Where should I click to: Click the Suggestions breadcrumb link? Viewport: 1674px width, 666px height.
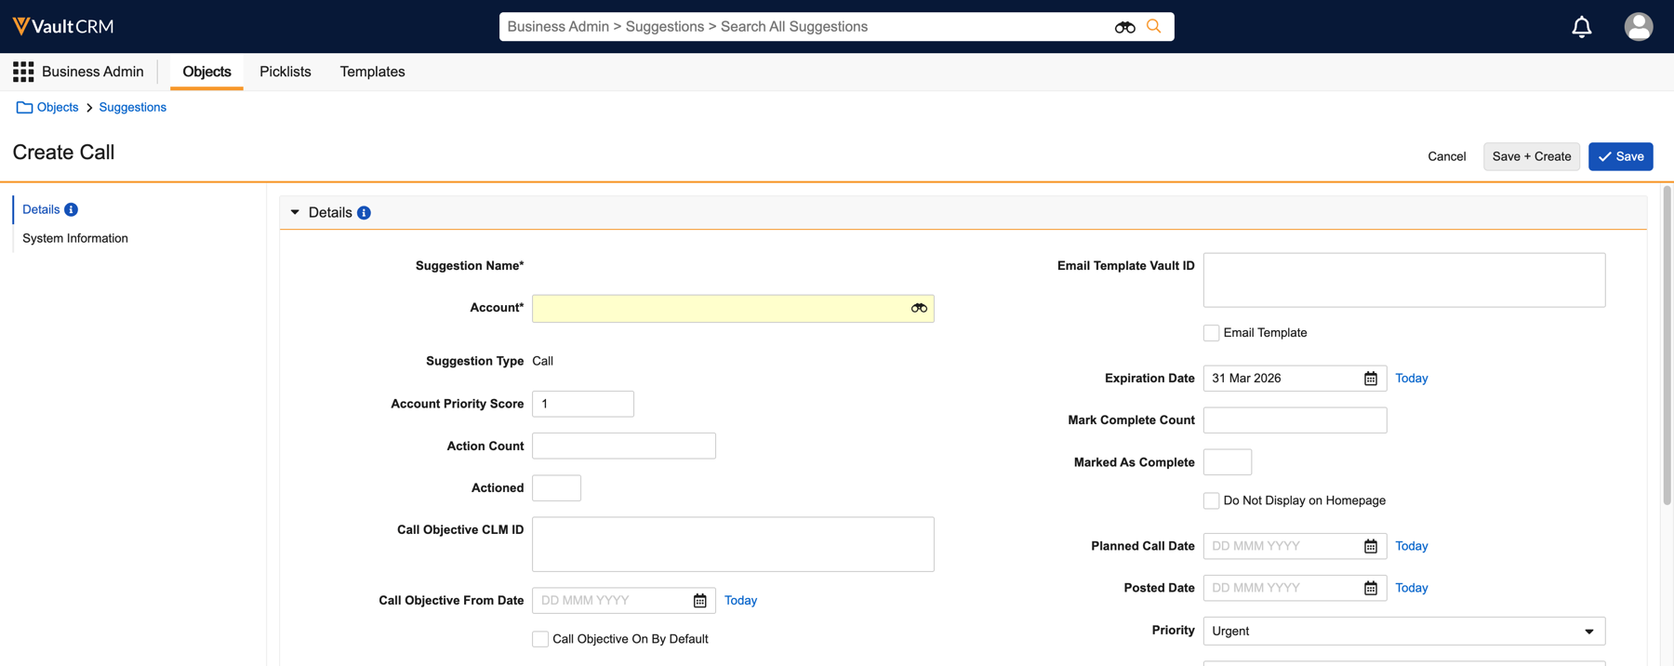132,107
